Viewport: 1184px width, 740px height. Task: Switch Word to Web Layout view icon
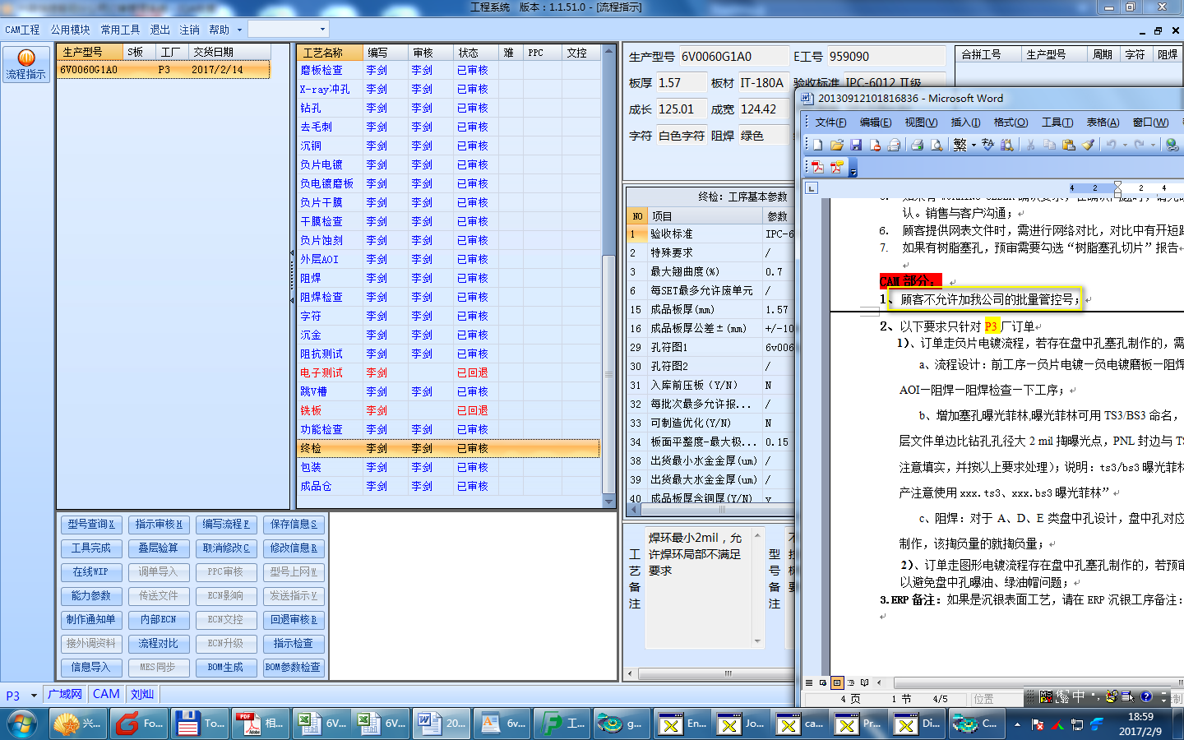(x=823, y=682)
